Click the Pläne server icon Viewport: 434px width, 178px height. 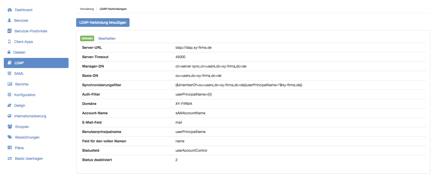click(10, 148)
